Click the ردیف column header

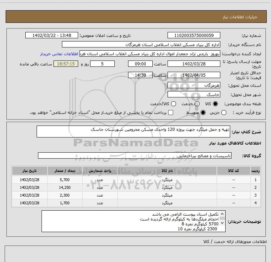pyautogui.click(x=256, y=171)
